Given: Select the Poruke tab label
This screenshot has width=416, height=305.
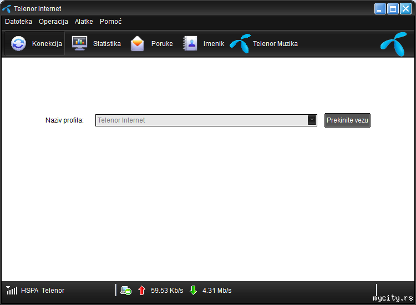Looking at the screenshot, I should pyautogui.click(x=162, y=43).
